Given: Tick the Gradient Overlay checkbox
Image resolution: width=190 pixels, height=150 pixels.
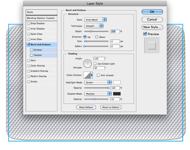Looking at the screenshot, I should click(29, 71).
